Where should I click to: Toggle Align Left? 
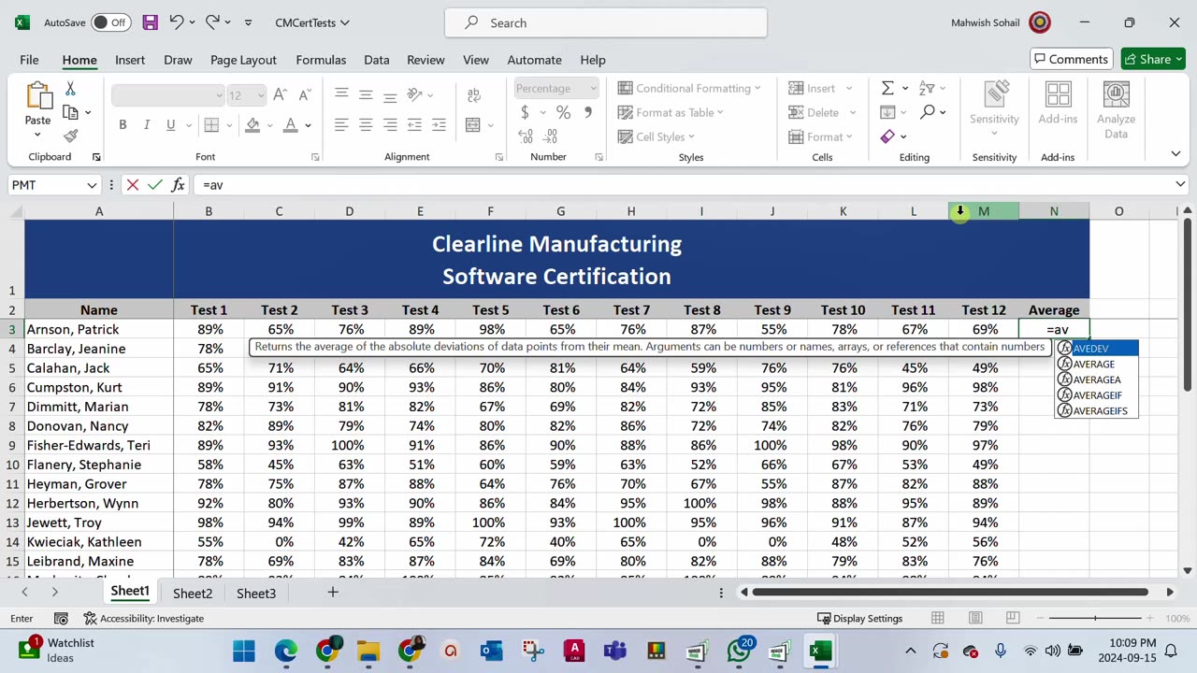[x=341, y=125]
